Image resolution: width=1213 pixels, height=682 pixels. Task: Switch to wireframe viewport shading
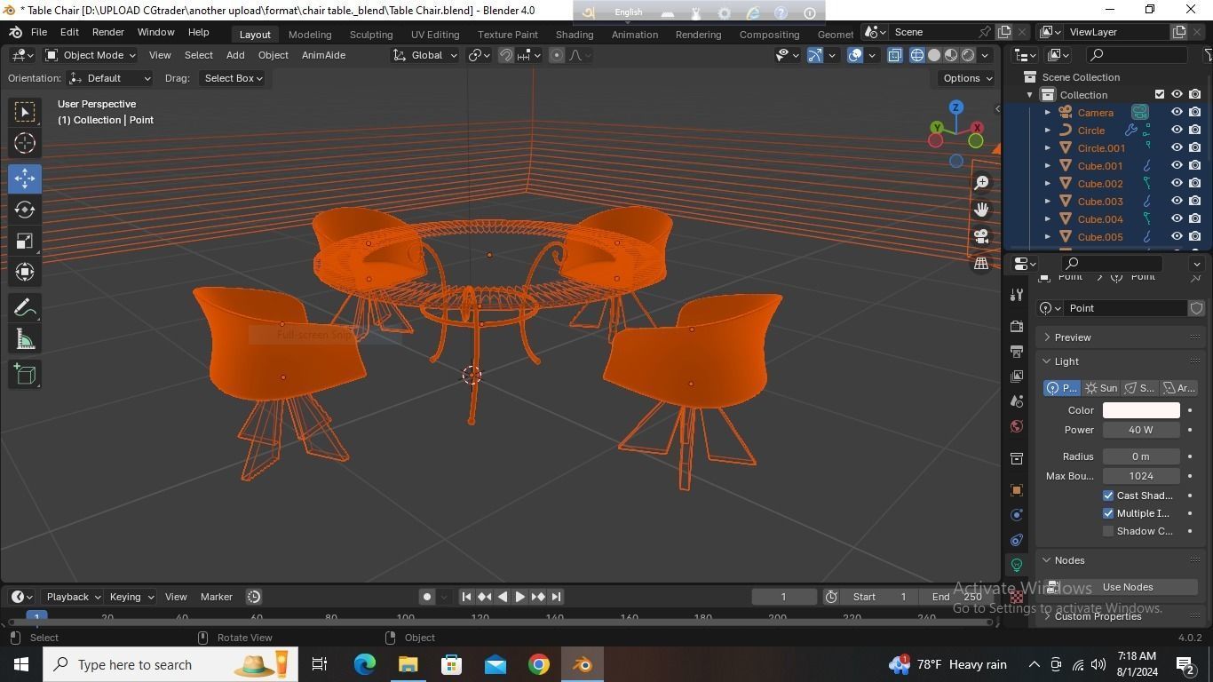[917, 55]
